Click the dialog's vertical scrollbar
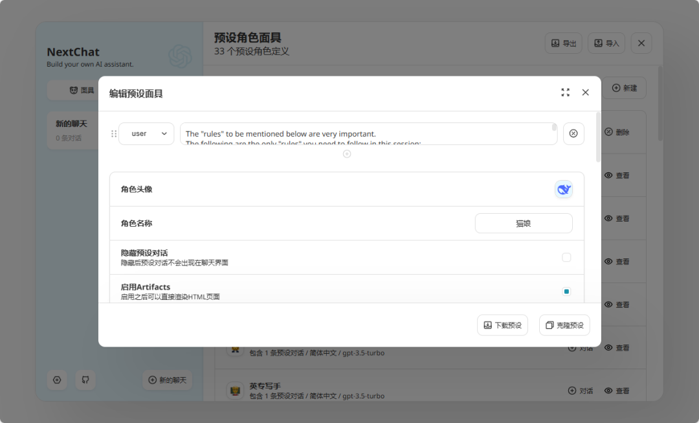This screenshot has width=699, height=423. (598, 137)
